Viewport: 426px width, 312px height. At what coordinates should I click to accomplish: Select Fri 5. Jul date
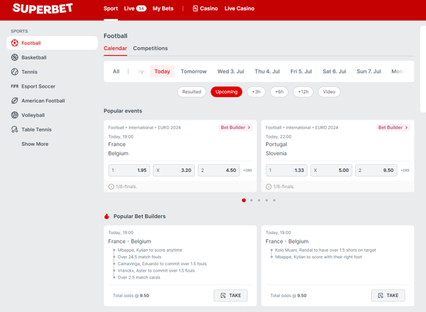coord(301,71)
